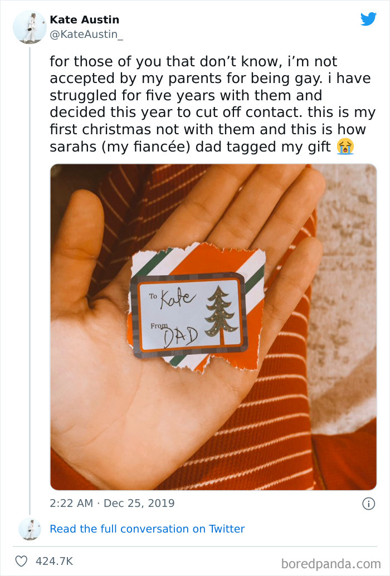This screenshot has height=576, width=390.
Task: Click the heart like icon
Action: [21, 561]
